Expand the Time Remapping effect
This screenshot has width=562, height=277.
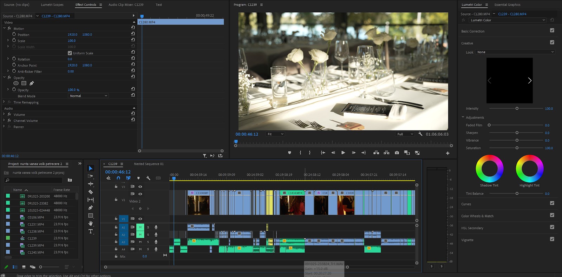[x=4, y=102]
